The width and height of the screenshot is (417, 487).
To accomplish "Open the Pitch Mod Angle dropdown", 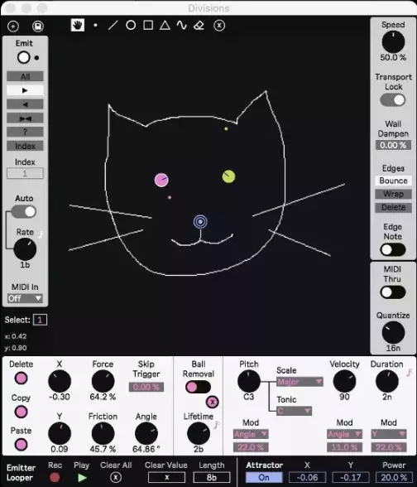I will [251, 434].
